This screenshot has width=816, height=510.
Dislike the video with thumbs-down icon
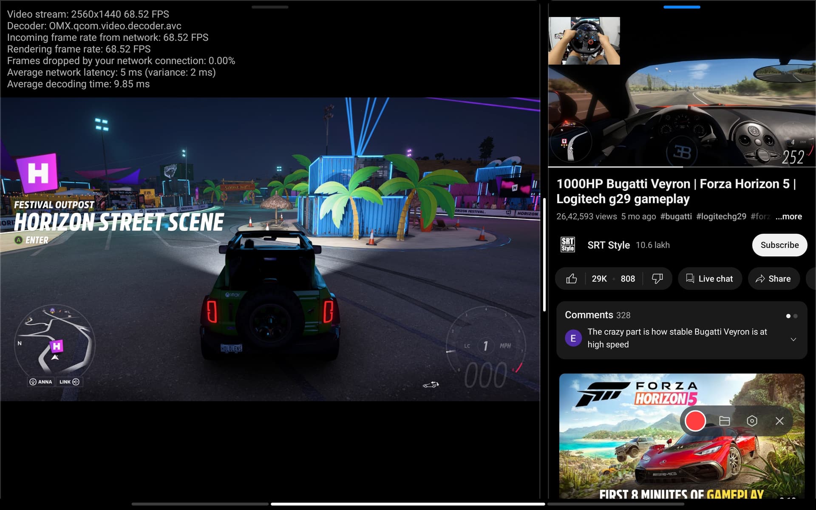pos(657,279)
